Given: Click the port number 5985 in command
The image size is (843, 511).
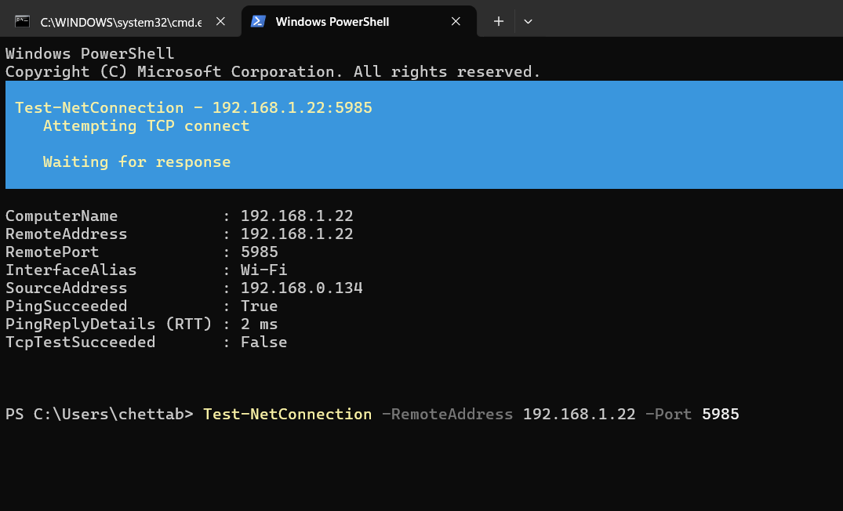Looking at the screenshot, I should point(721,415).
